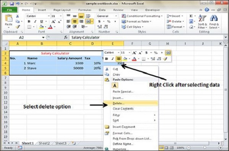Click row 10 header
Image resolution: width=229 pixels, height=151 pixels.
click(6, 93)
